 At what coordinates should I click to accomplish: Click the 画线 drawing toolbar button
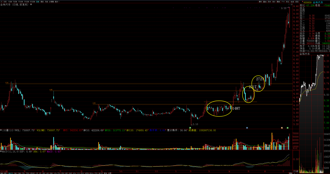pos(278,2)
